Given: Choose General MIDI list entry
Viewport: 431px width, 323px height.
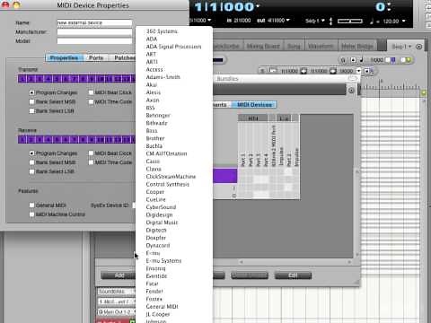Looking at the screenshot, I should pos(162,307).
